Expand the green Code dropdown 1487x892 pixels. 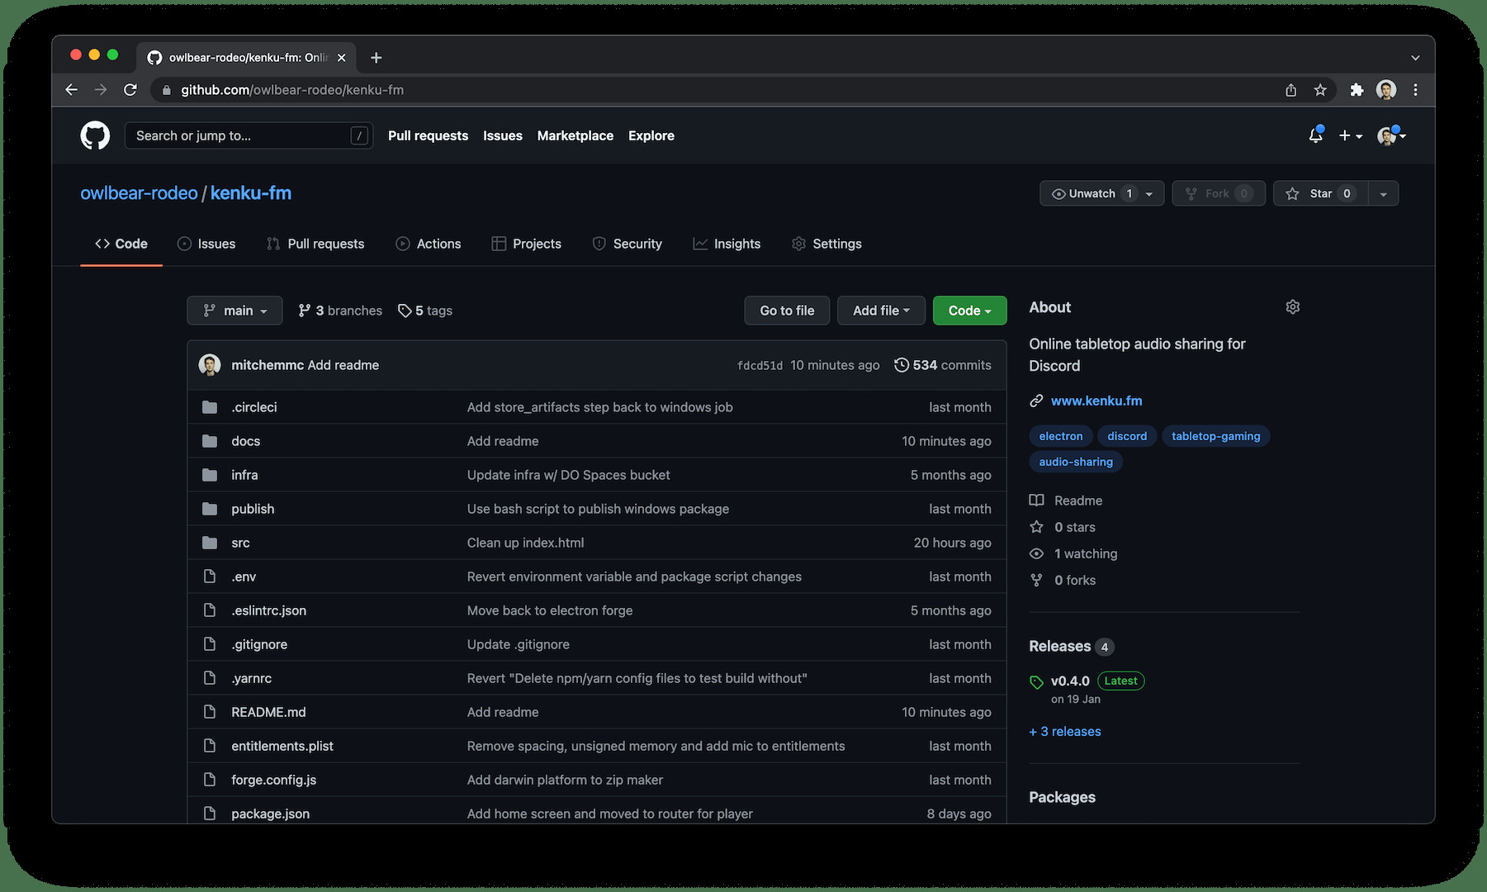[969, 311]
